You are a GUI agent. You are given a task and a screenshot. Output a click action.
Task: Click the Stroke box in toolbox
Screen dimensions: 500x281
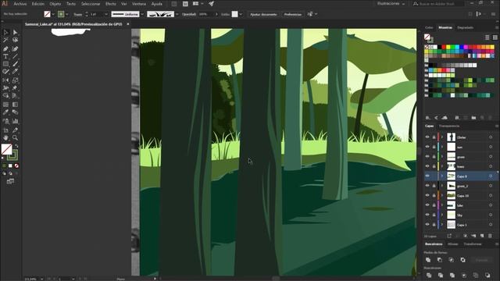[x=13, y=155]
